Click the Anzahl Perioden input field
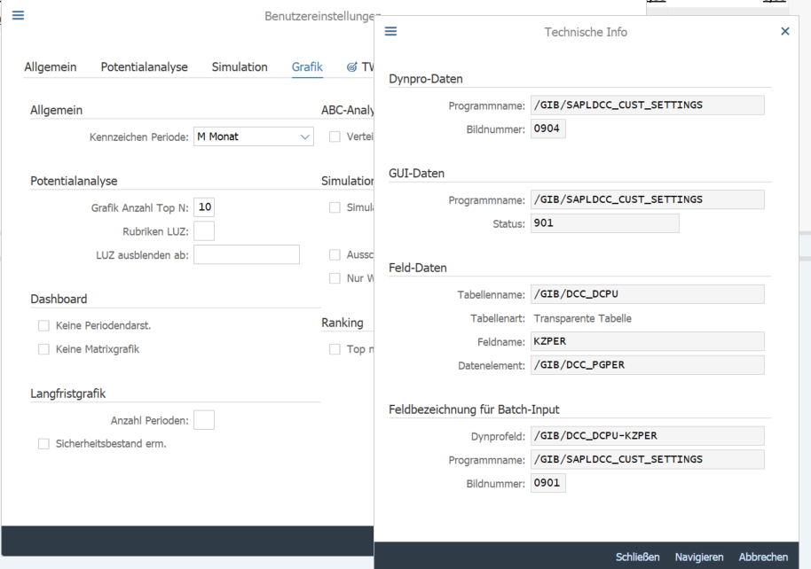Image resolution: width=811 pixels, height=569 pixels. click(x=204, y=420)
